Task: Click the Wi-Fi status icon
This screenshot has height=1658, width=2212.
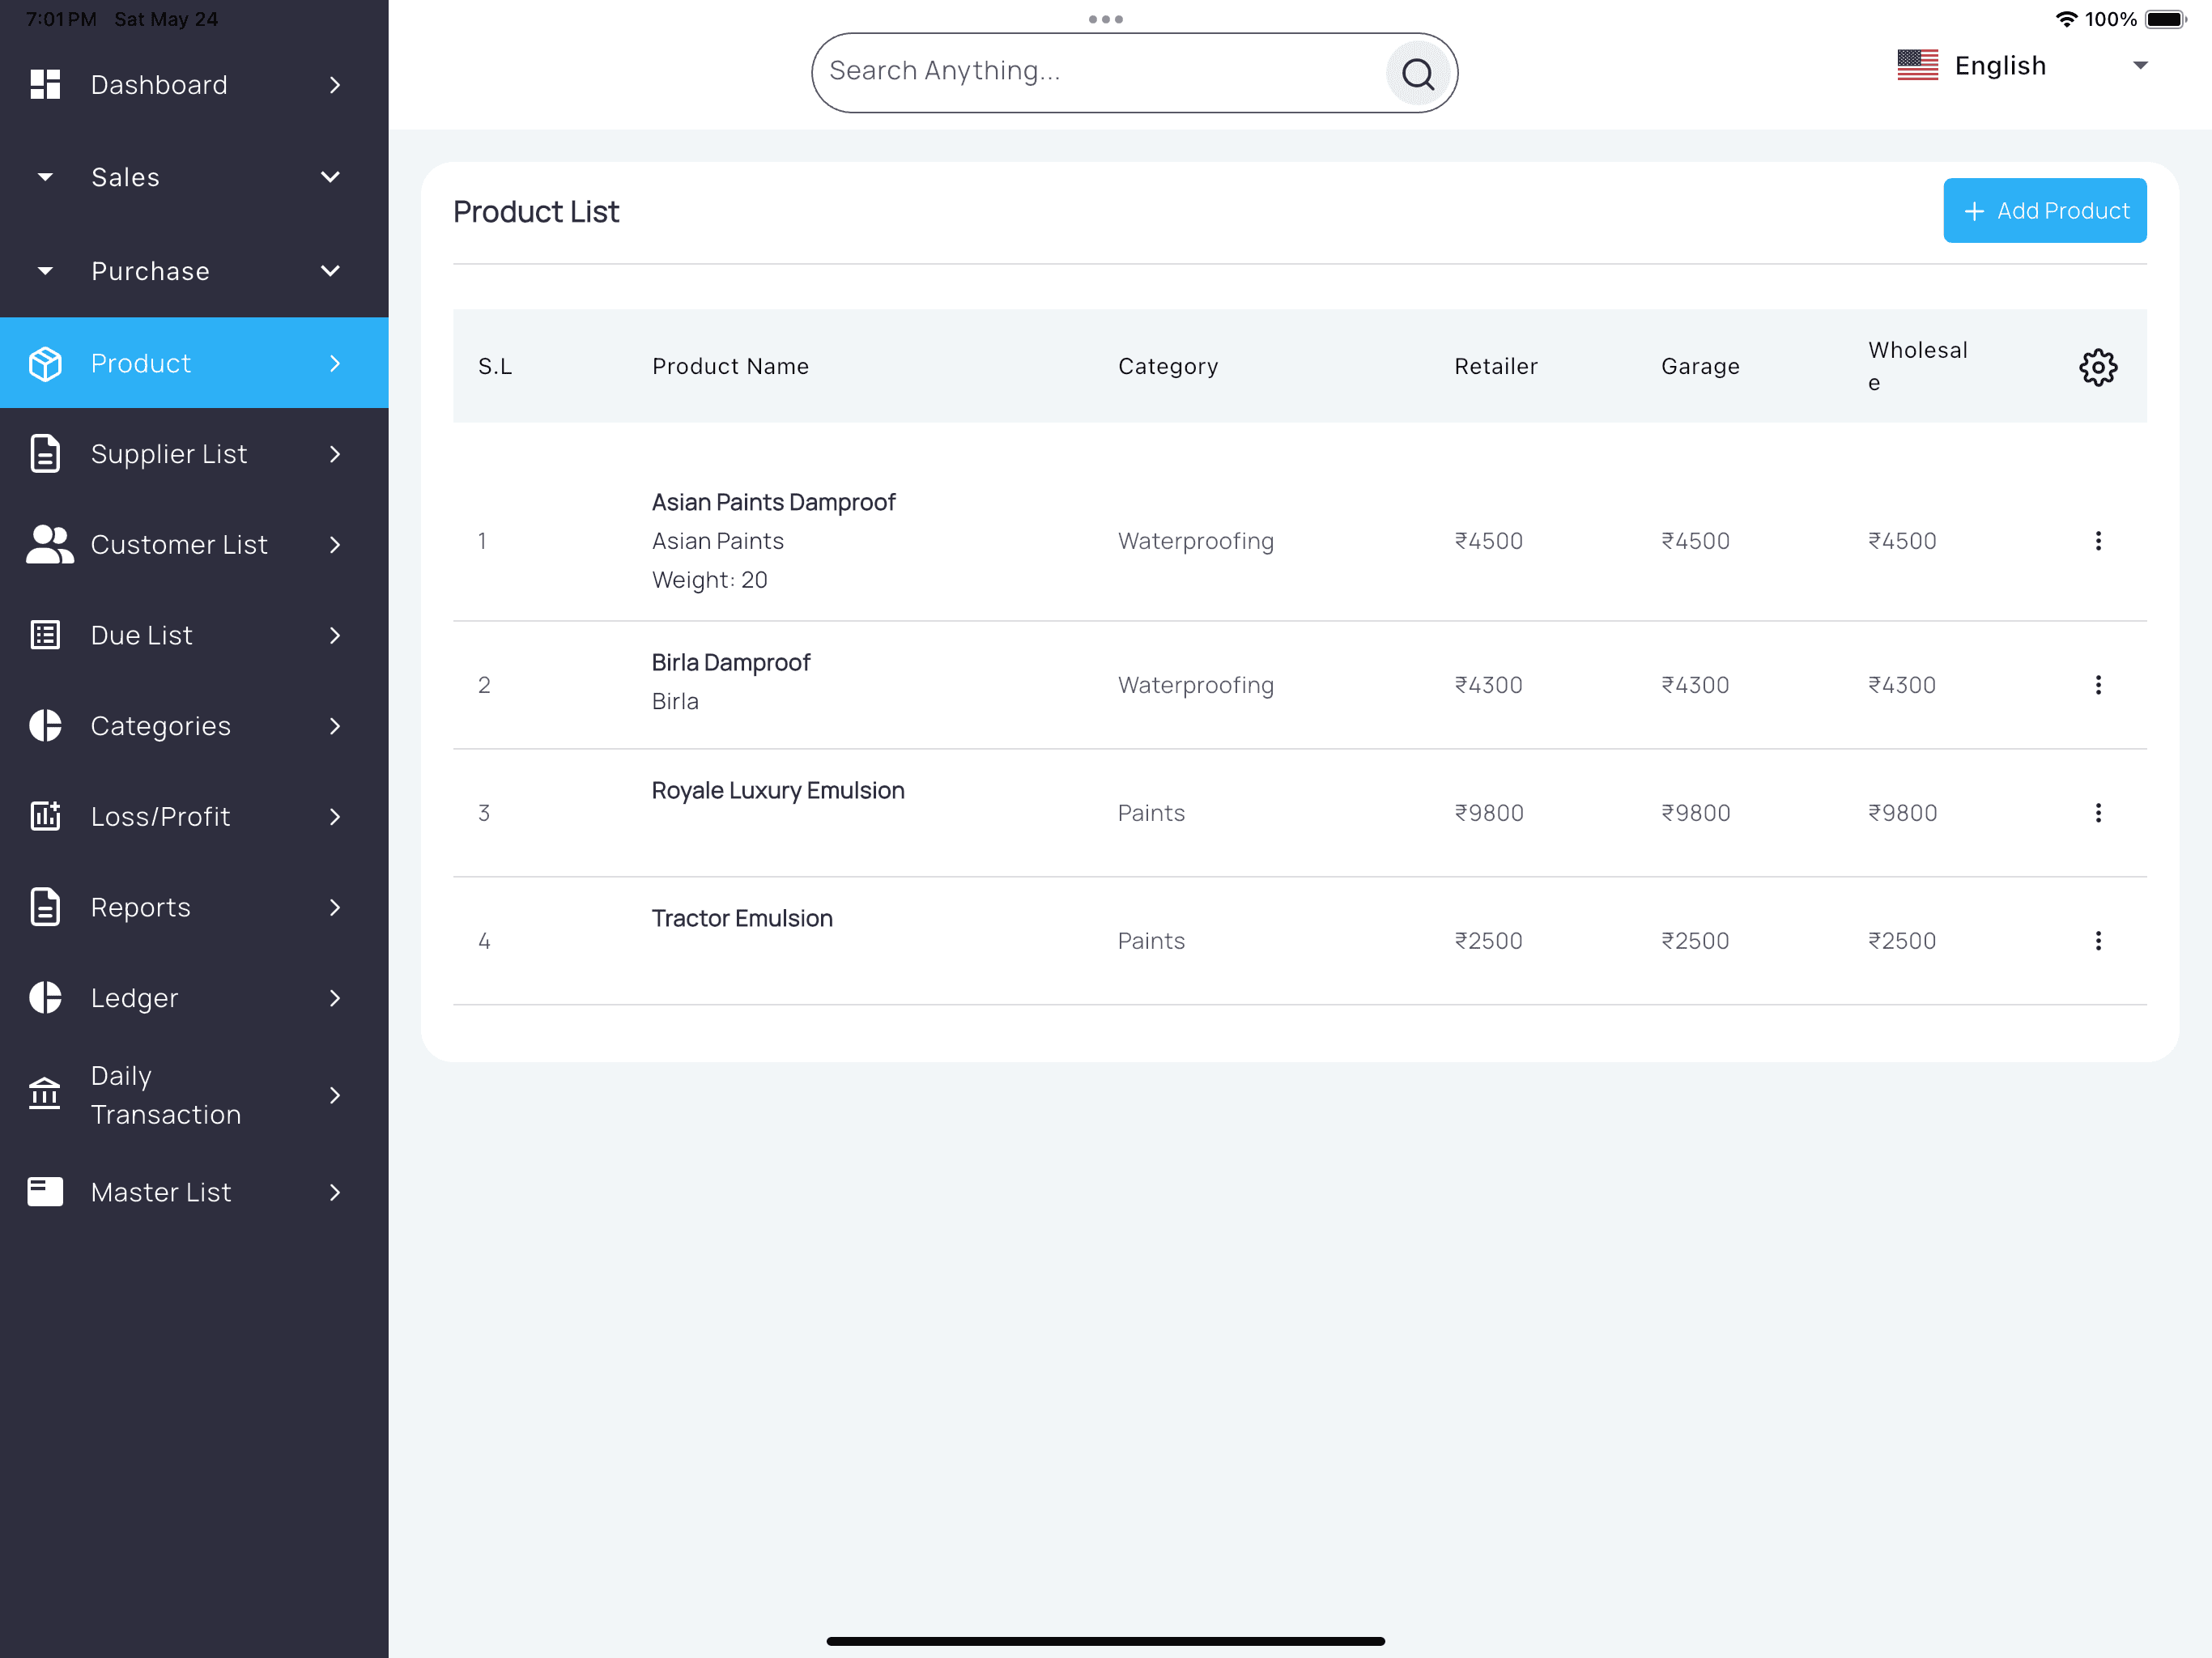Action: pos(2066,19)
